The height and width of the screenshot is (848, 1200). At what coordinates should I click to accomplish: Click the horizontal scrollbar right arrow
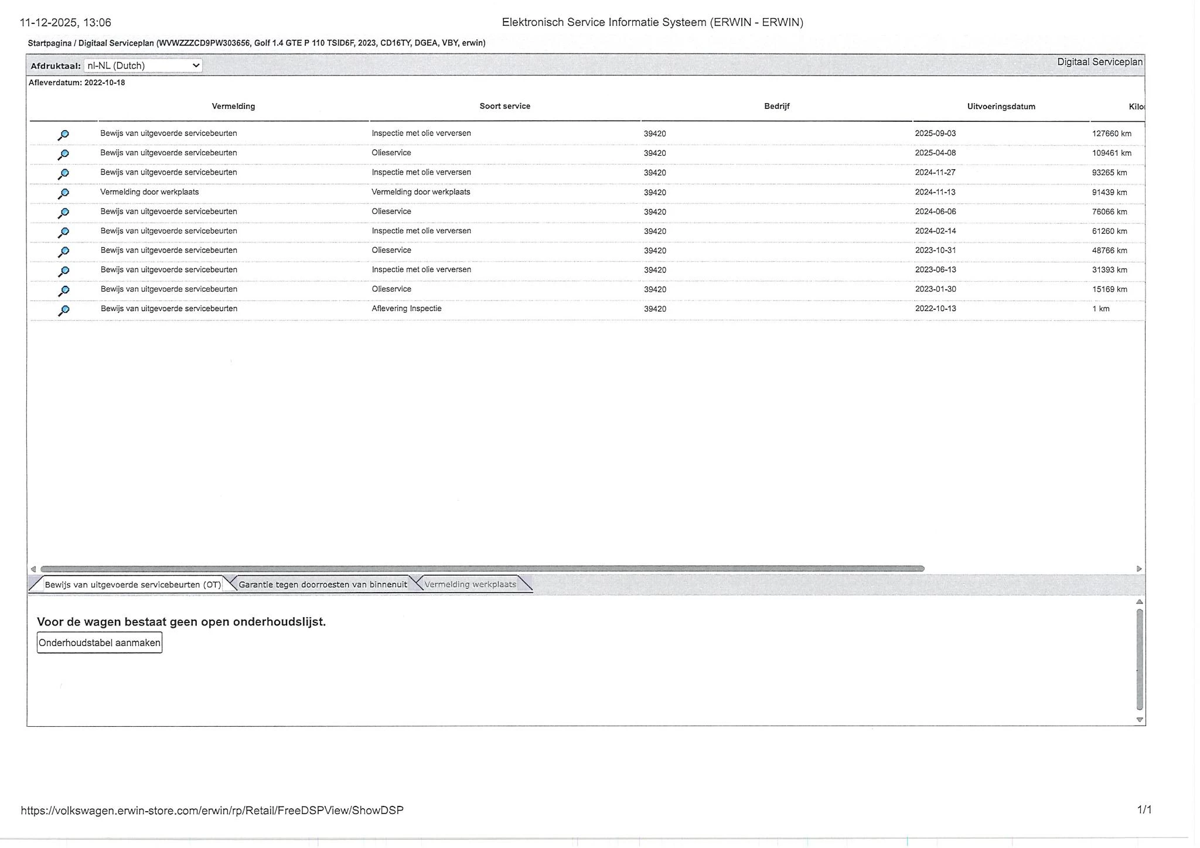(x=1138, y=569)
